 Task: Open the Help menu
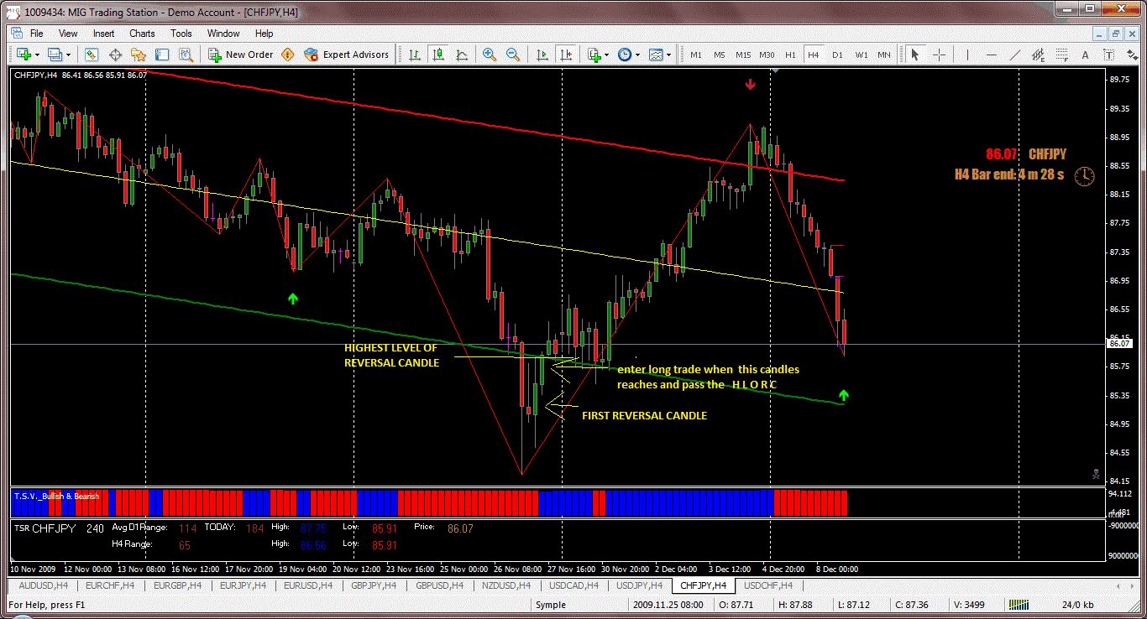[264, 34]
